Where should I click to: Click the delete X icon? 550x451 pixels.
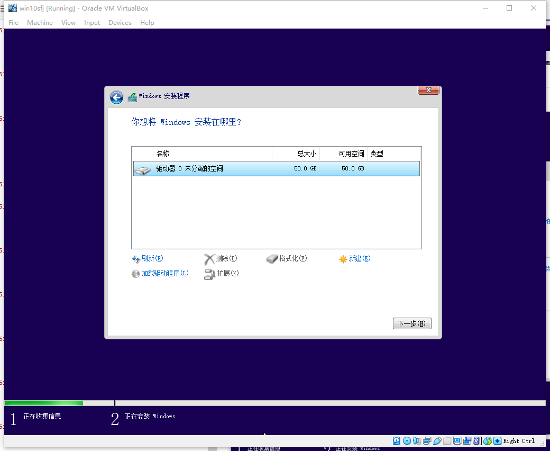(x=209, y=259)
